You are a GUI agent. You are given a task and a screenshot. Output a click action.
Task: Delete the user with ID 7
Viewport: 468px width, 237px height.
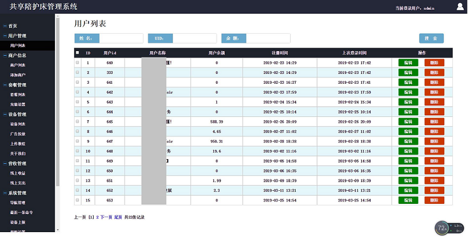pos(434,122)
